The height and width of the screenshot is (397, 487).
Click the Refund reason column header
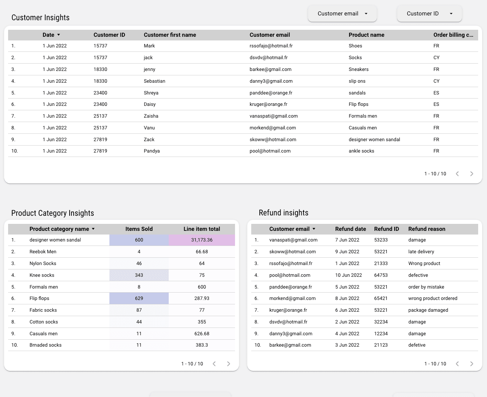(x=427, y=229)
